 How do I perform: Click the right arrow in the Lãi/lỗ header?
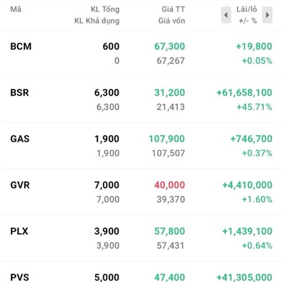click(x=267, y=16)
